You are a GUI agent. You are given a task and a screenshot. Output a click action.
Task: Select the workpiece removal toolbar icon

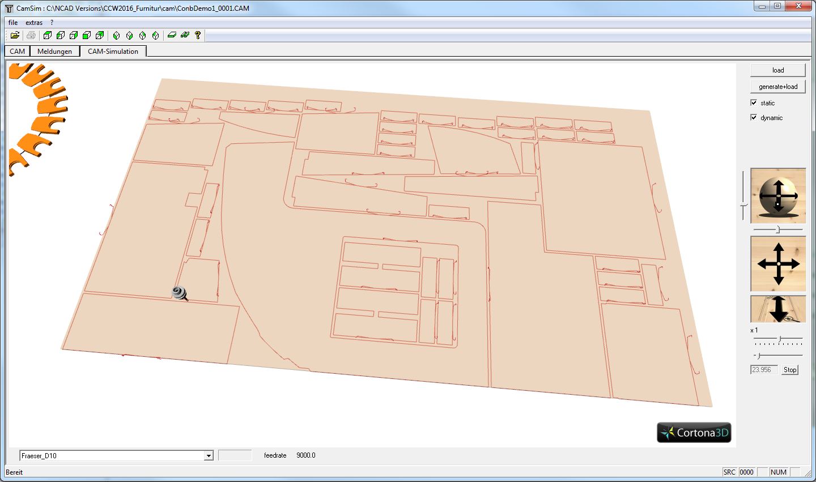pos(170,35)
